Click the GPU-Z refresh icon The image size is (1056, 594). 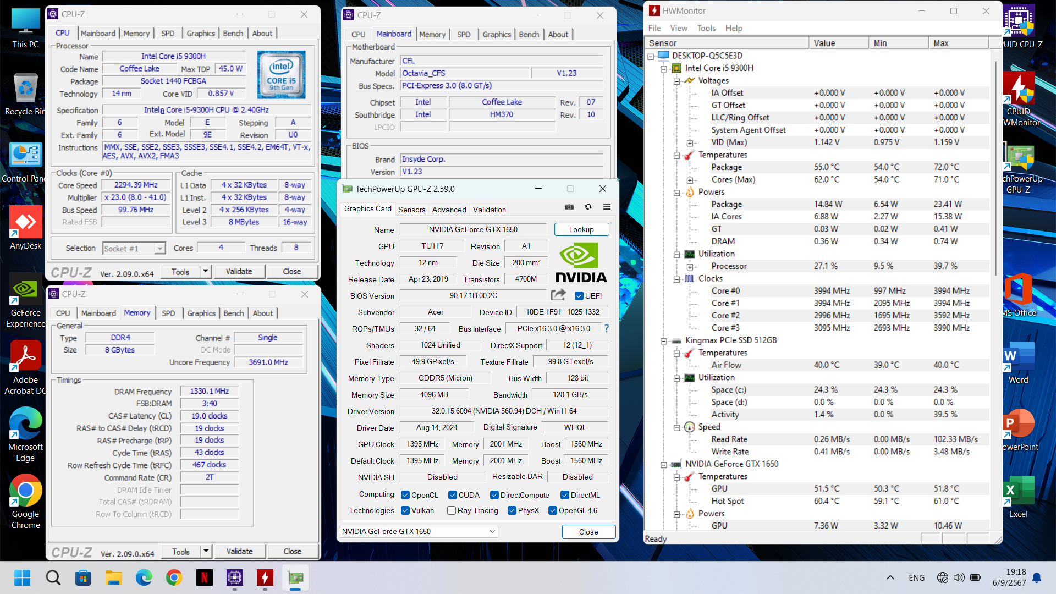pos(588,207)
